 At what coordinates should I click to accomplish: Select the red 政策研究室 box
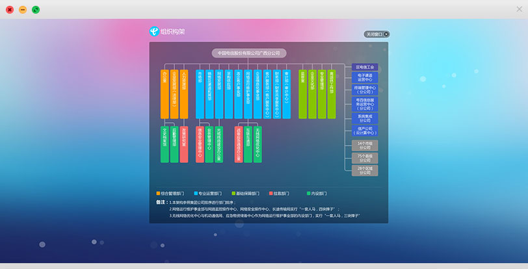point(184,144)
